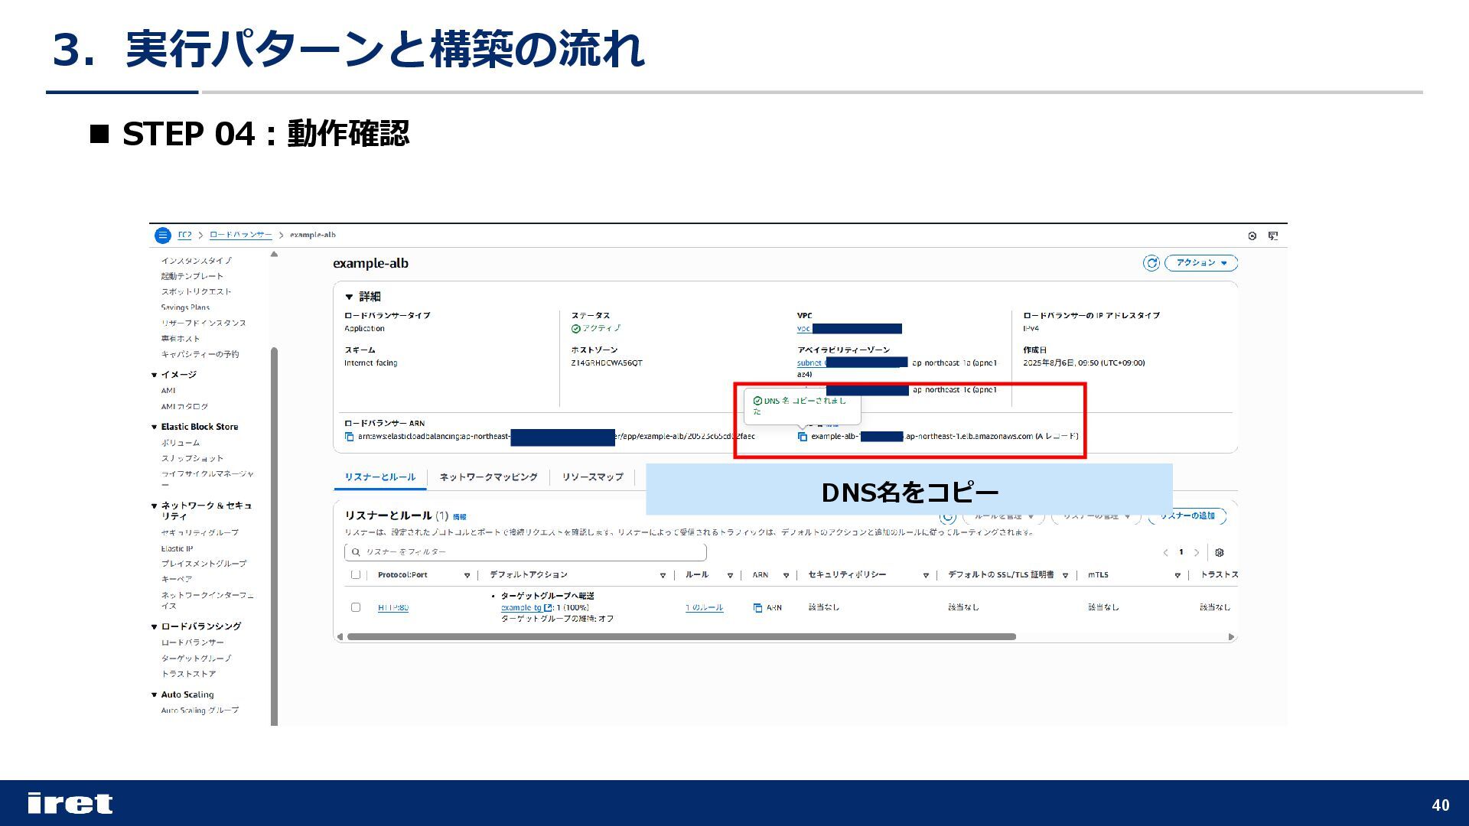
Task: Open トラストストア in the sidebar
Action: click(188, 674)
